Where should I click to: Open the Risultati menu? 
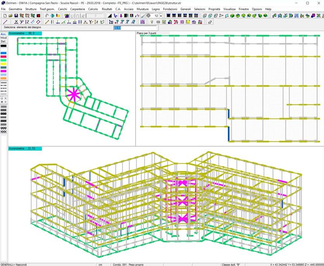point(107,9)
